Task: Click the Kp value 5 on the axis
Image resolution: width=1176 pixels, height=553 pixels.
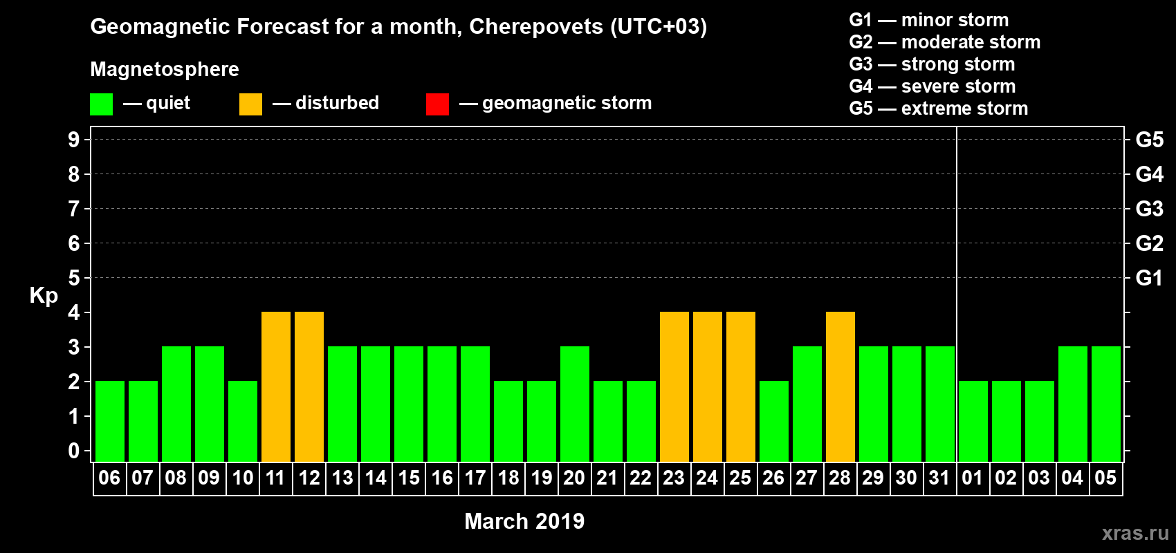Action: pos(74,278)
